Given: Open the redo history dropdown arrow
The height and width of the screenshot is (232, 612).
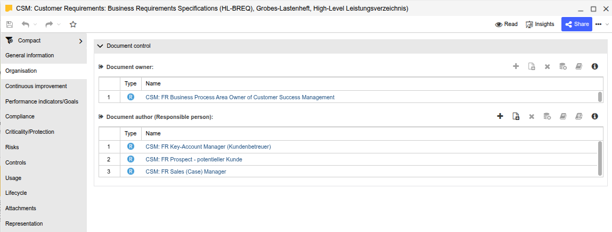Looking at the screenshot, I should [x=59, y=24].
